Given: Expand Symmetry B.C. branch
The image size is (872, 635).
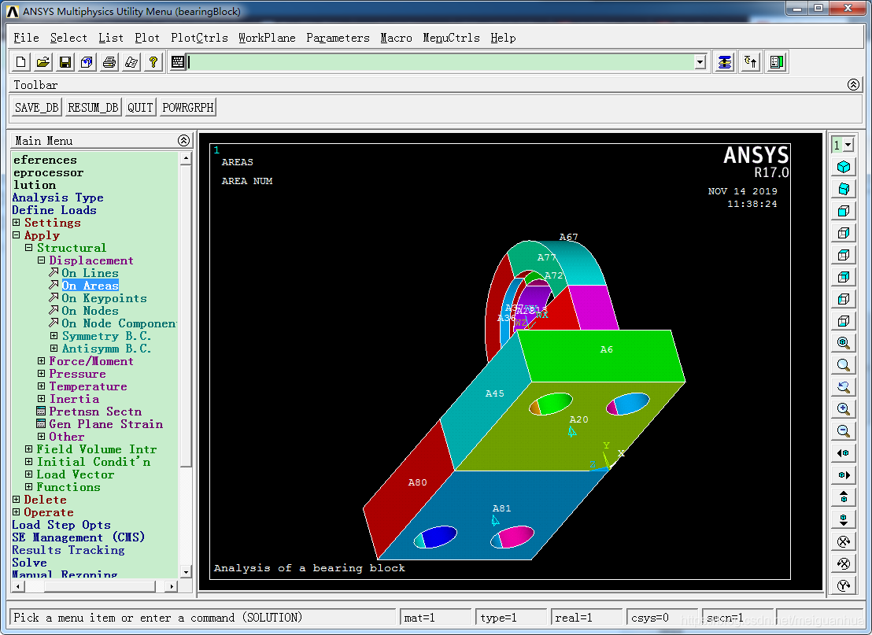Looking at the screenshot, I should click(54, 336).
